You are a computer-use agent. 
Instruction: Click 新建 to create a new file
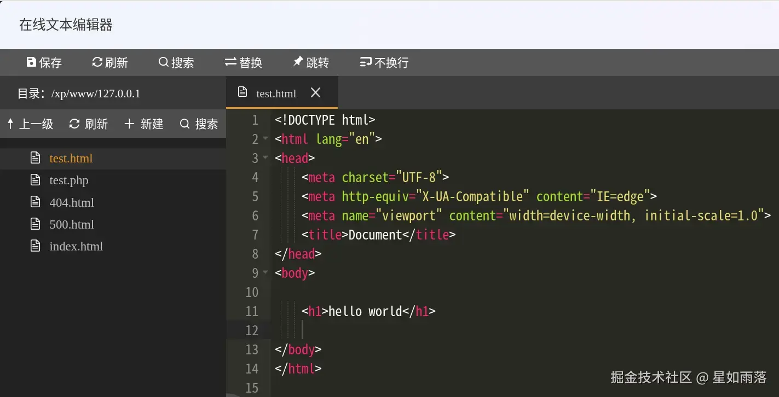click(x=152, y=124)
